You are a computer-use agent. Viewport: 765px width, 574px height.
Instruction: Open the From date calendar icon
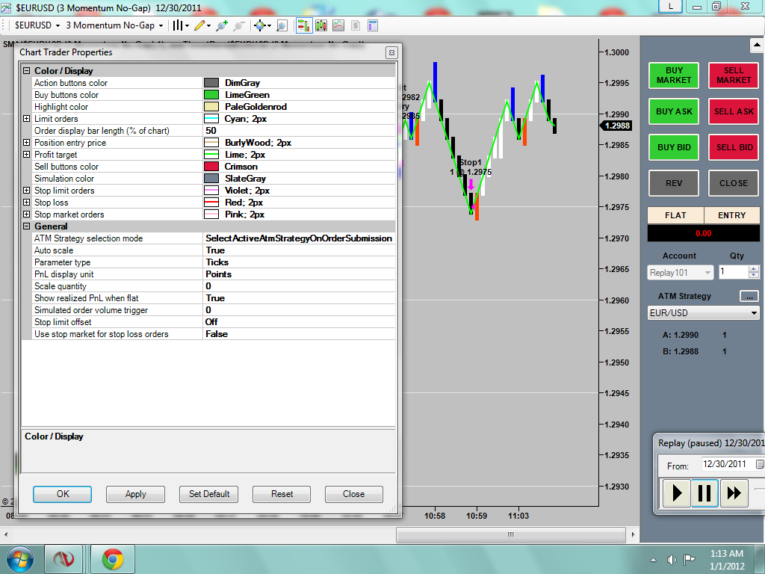760,464
